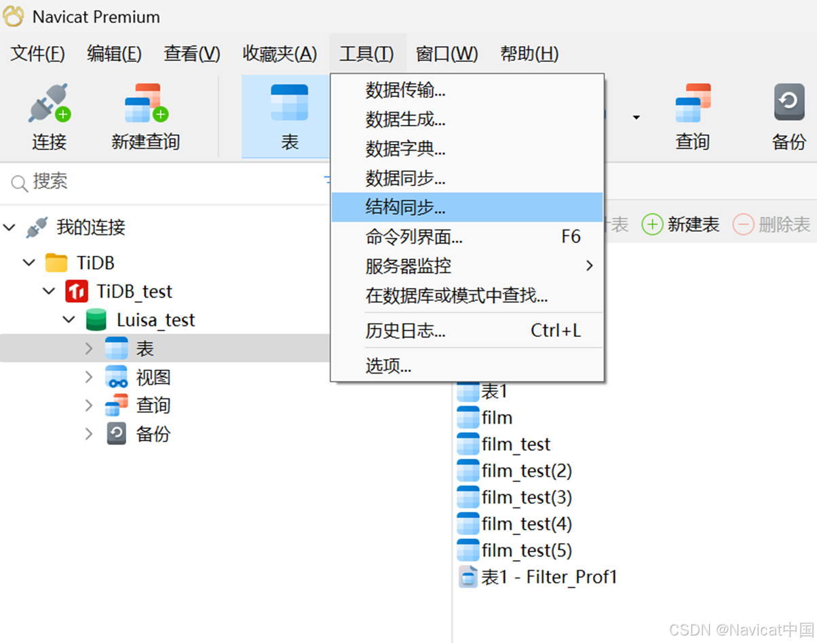Click the magnifier icon in the search box
The width and height of the screenshot is (817, 643).
tap(20, 182)
